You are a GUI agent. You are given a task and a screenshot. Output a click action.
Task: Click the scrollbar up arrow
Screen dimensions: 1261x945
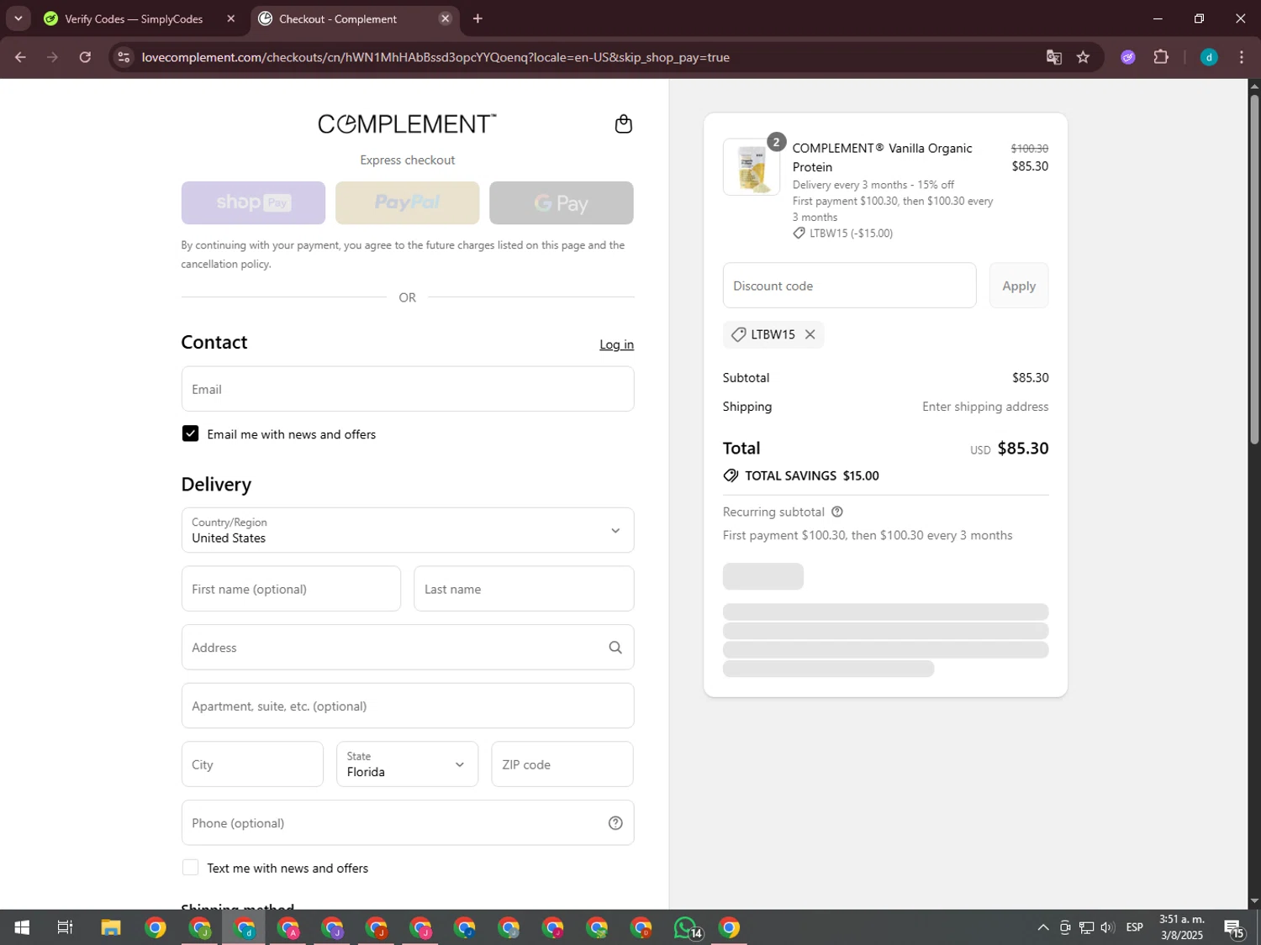coord(1254,86)
